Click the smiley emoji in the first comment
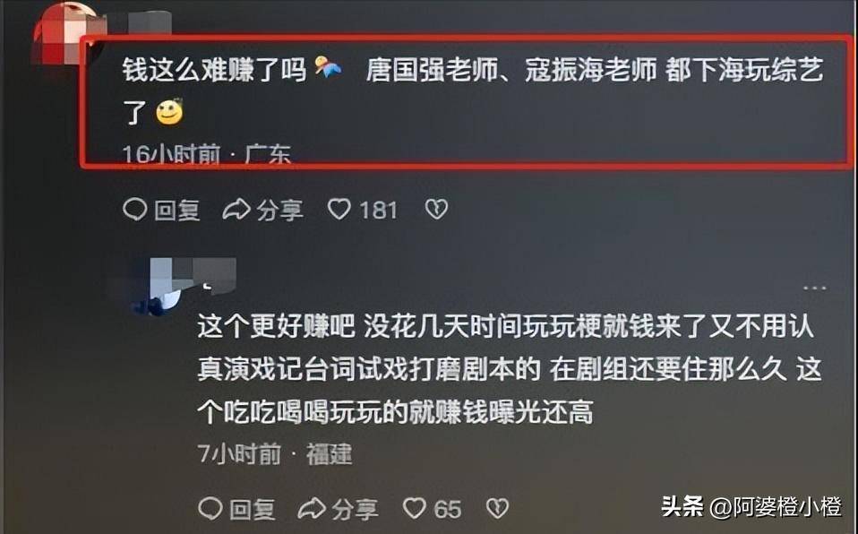The width and height of the screenshot is (858, 534). click(169, 112)
